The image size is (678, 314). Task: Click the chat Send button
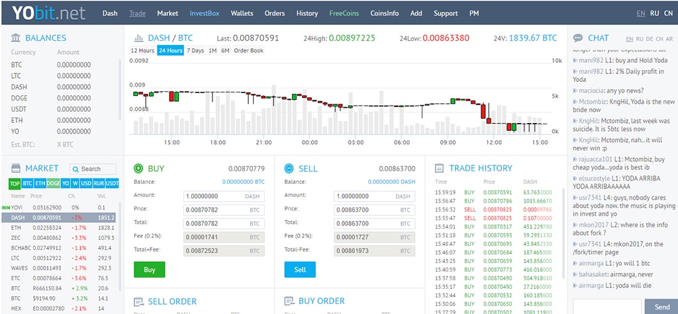[661, 307]
